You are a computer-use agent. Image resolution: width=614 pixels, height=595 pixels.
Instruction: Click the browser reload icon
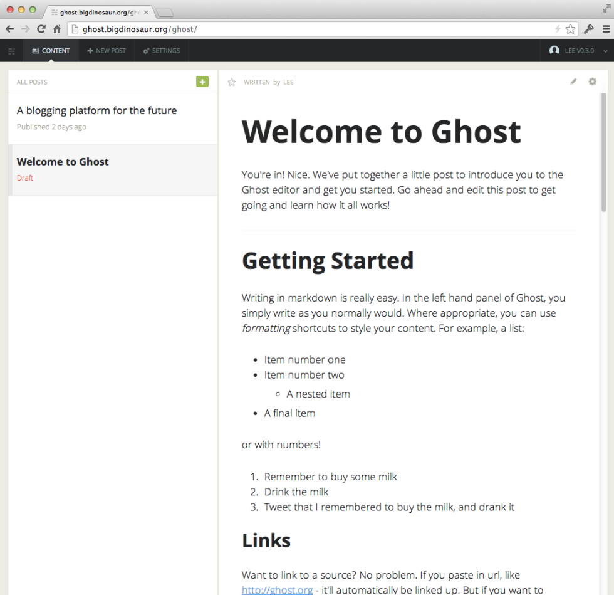[41, 29]
